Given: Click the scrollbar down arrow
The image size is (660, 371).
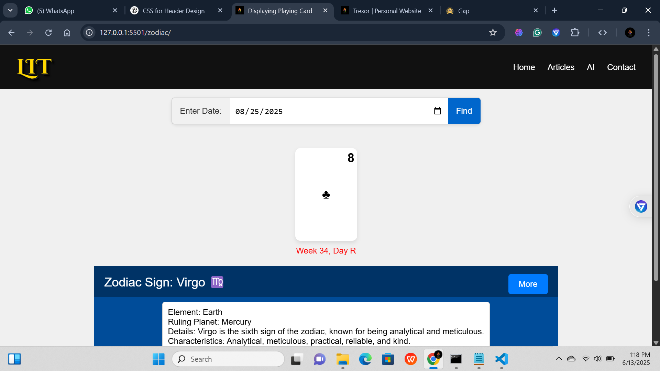Looking at the screenshot, I should 656,342.
